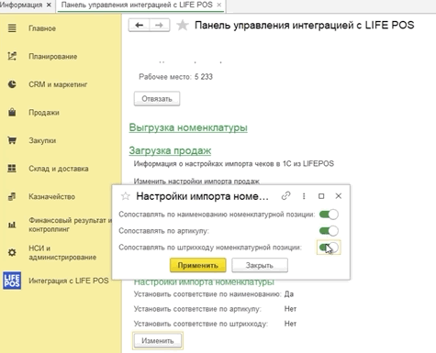This screenshot has height=353, width=436.
Task: Go forward with the right arrow
Action: click(159, 25)
